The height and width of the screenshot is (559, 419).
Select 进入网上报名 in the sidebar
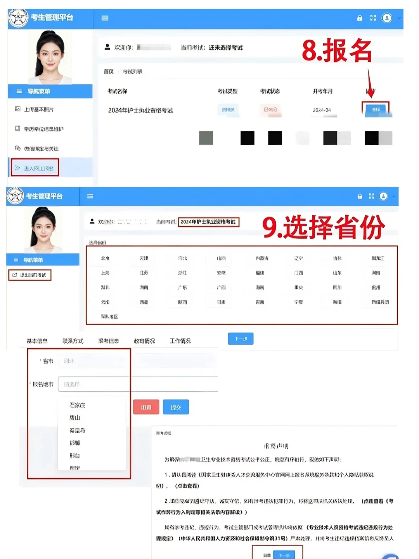click(x=35, y=168)
